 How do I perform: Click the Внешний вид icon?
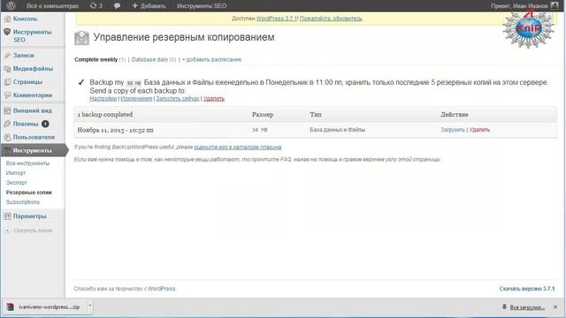pos(7,110)
